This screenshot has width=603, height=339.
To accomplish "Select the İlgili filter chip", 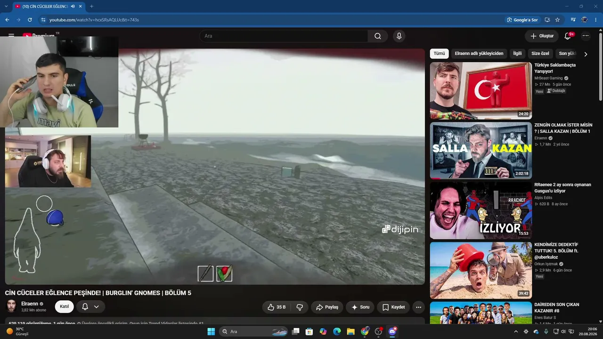I will [517, 54].
